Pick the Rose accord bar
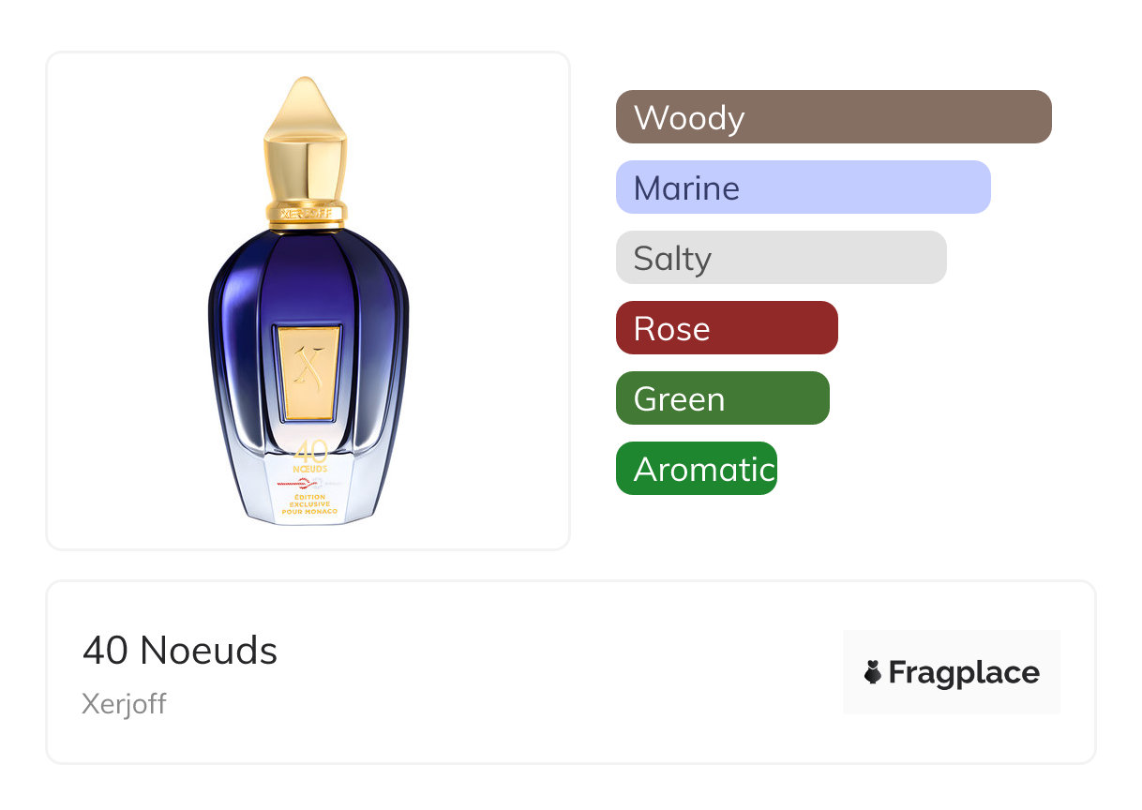The width and height of the screenshot is (1142, 810). (x=727, y=328)
